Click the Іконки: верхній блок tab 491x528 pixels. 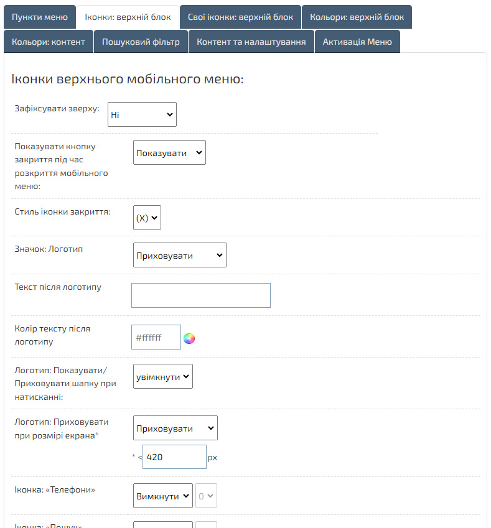click(128, 17)
